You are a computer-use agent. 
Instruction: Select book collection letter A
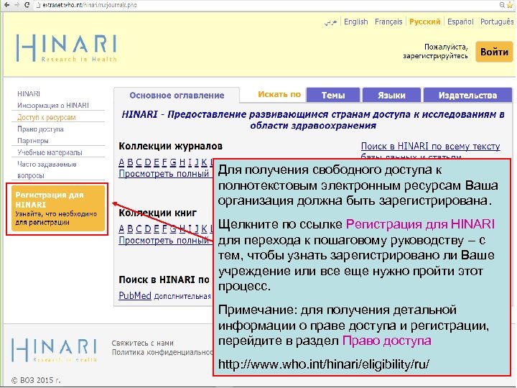coord(121,228)
